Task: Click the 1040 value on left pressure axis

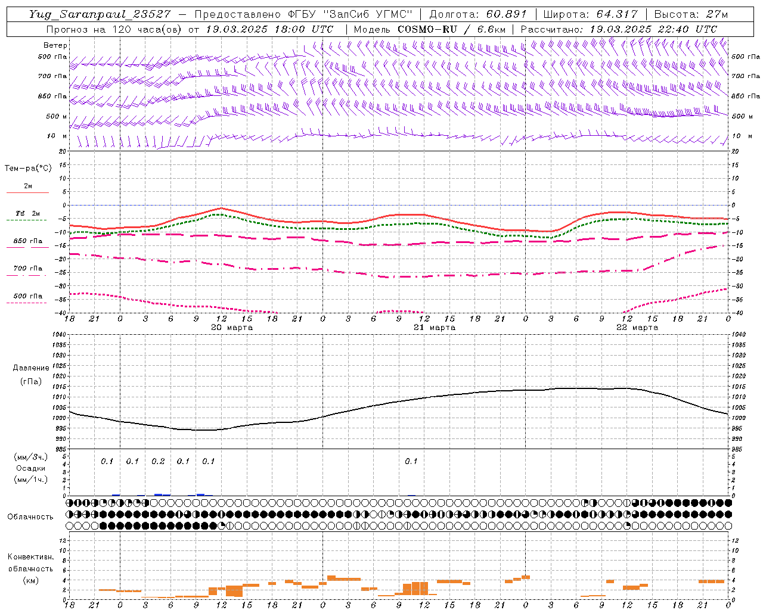Action: pos(60,335)
